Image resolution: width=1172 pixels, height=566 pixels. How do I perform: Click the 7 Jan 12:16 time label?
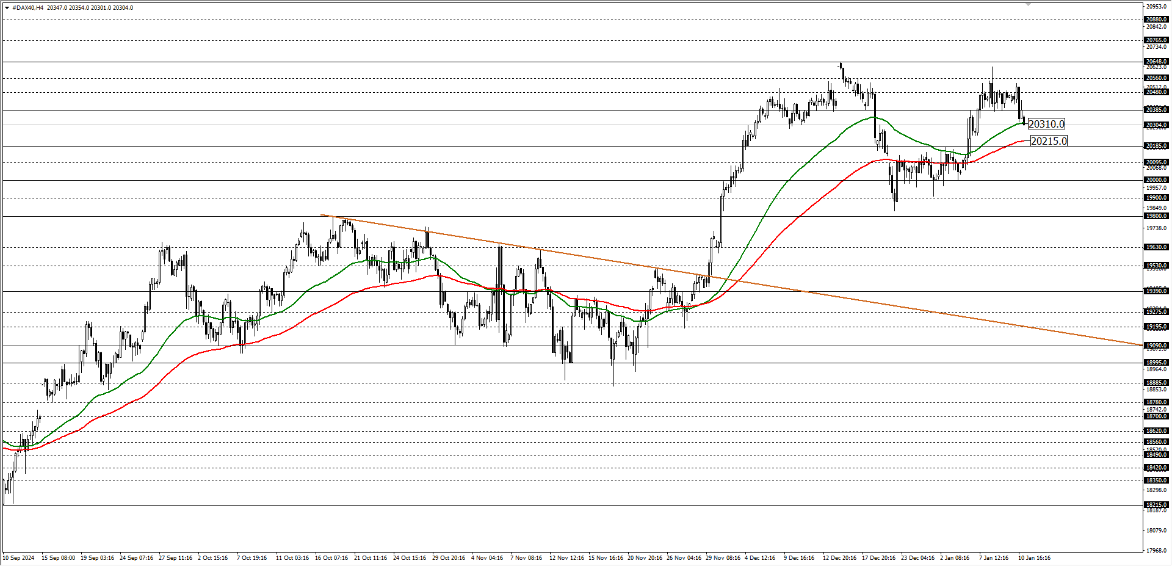[994, 558]
